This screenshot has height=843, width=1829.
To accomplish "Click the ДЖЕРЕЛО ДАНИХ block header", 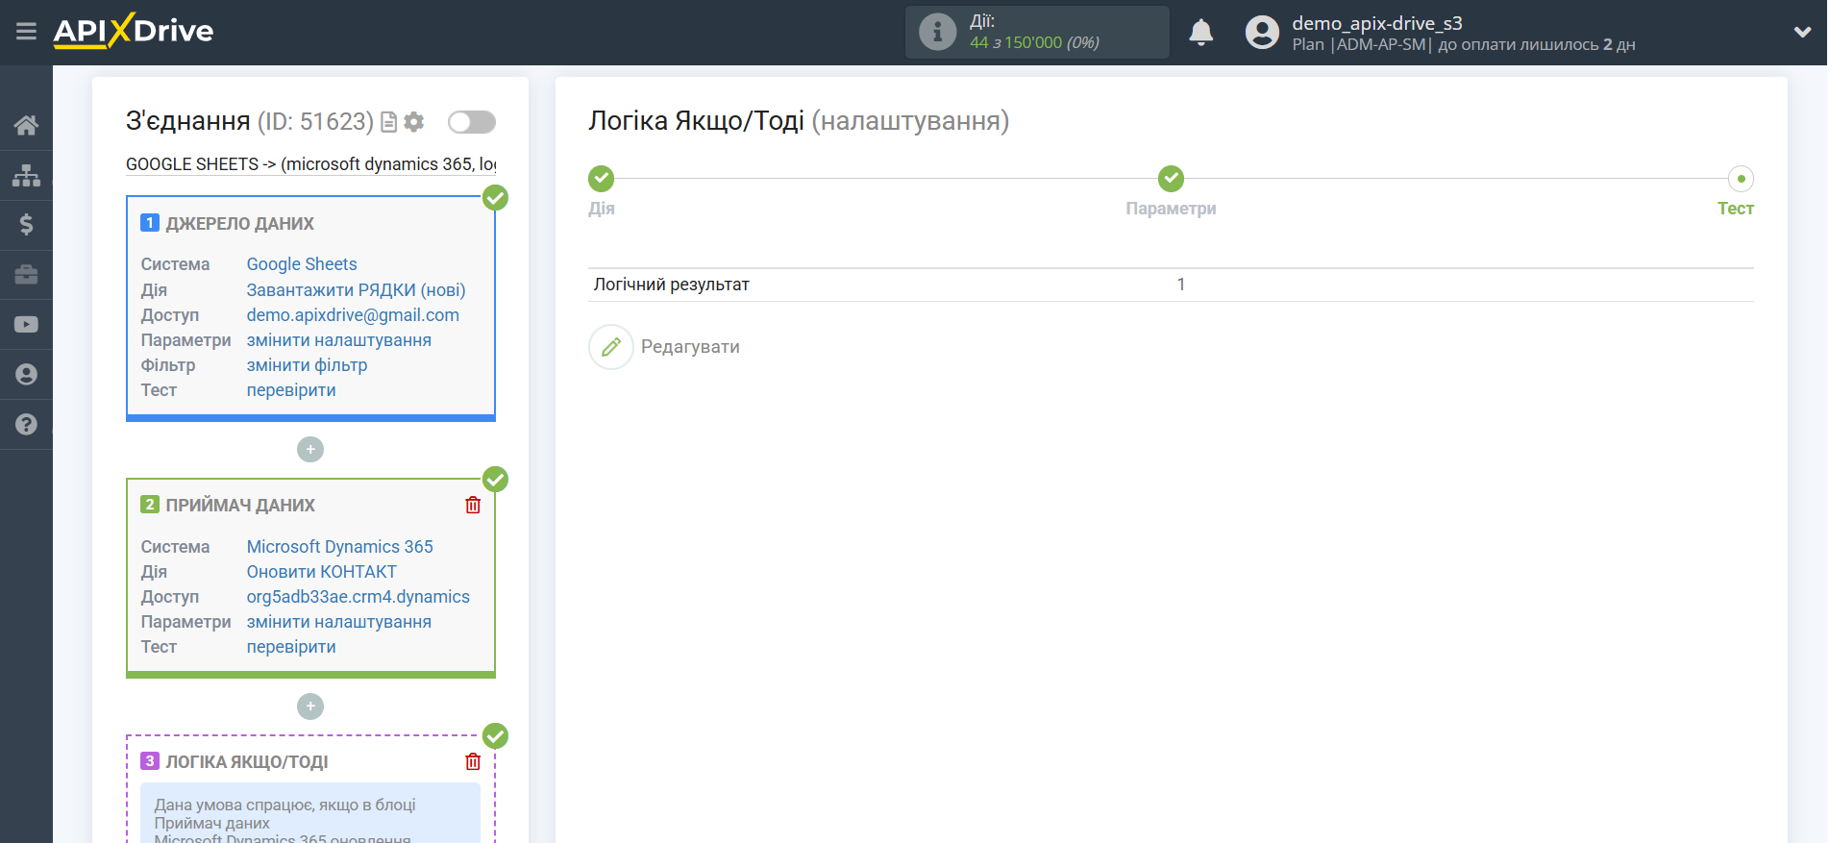I will coord(240,224).
